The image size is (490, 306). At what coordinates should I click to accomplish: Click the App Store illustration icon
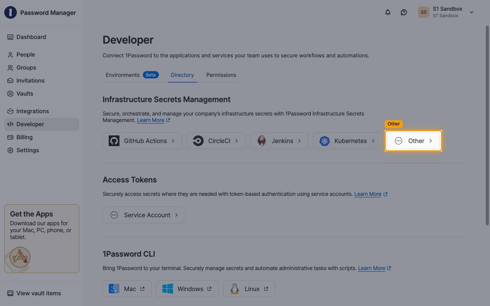[20, 257]
